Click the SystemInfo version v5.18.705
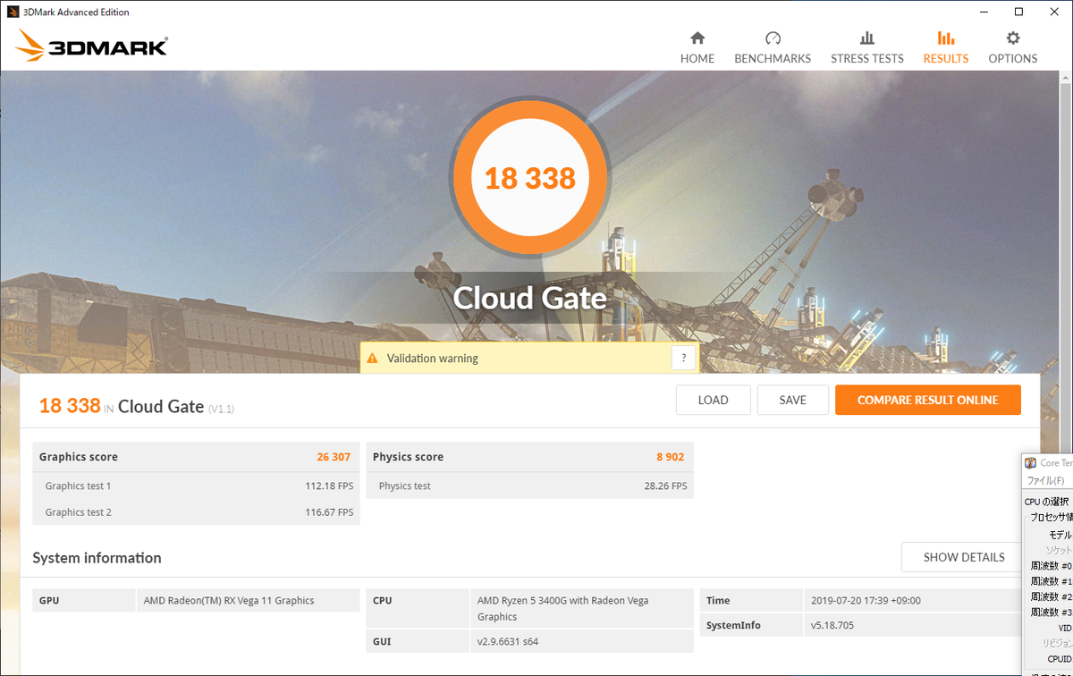 (832, 625)
